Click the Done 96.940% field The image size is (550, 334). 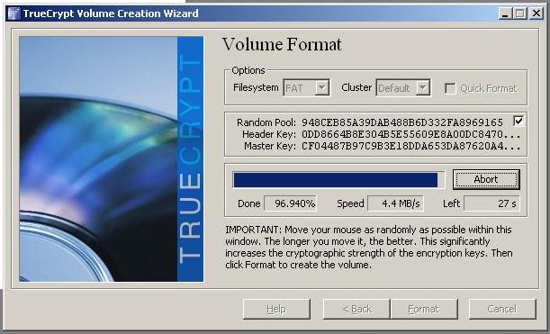pos(290,203)
